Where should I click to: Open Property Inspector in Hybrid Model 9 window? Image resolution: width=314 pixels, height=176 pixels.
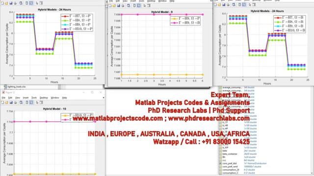click(149, 5)
